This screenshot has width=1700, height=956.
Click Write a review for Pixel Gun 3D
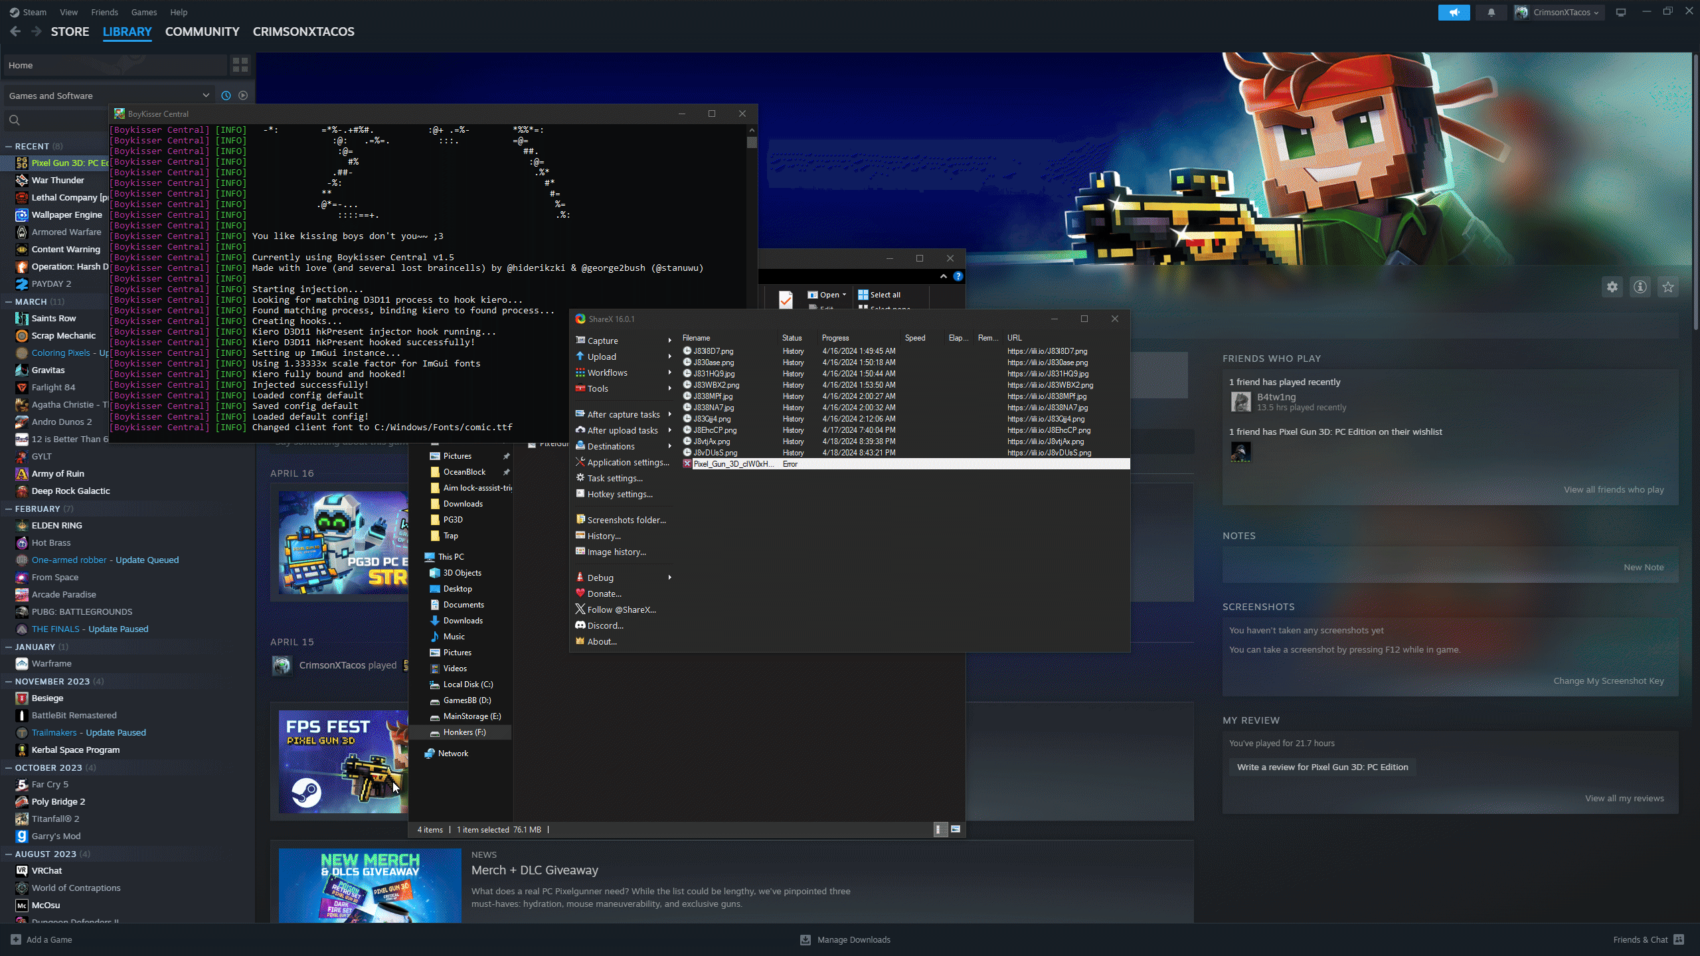[x=1321, y=767]
